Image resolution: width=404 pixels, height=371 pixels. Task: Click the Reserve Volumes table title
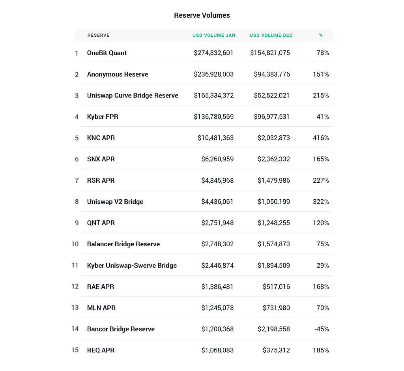click(x=202, y=15)
